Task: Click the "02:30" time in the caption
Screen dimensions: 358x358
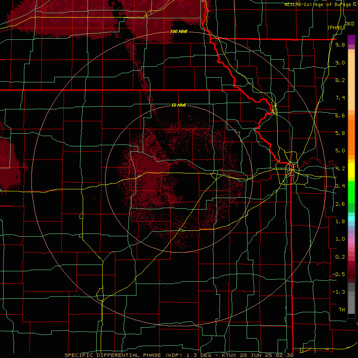Action: click(x=286, y=355)
